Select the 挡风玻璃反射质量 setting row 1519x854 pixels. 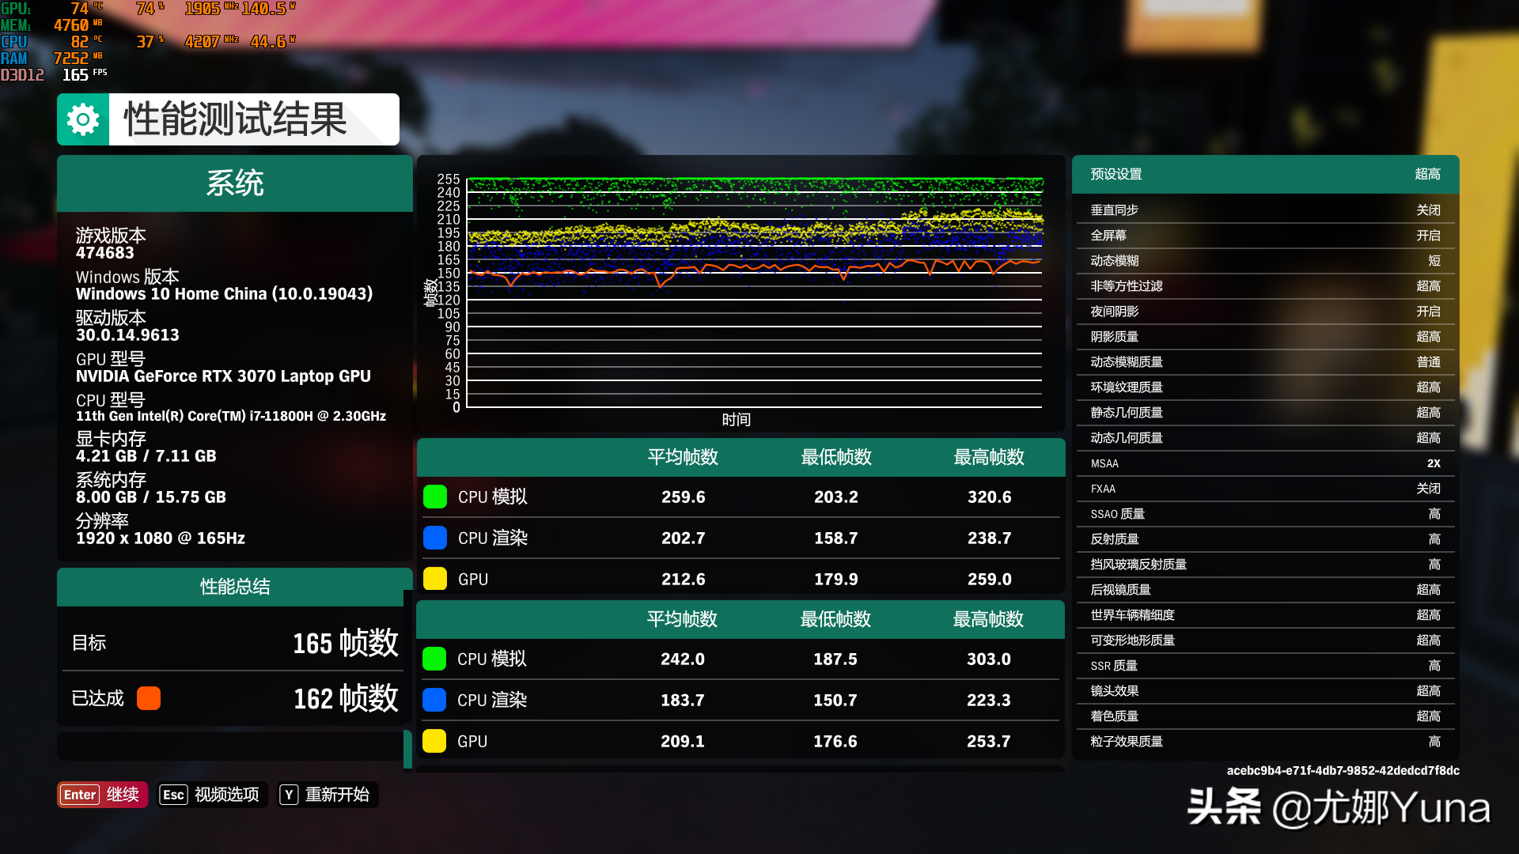click(1265, 565)
